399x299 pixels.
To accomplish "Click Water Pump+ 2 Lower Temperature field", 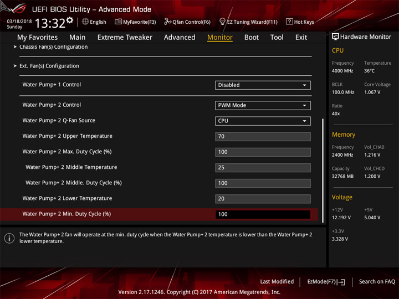I will (x=263, y=199).
